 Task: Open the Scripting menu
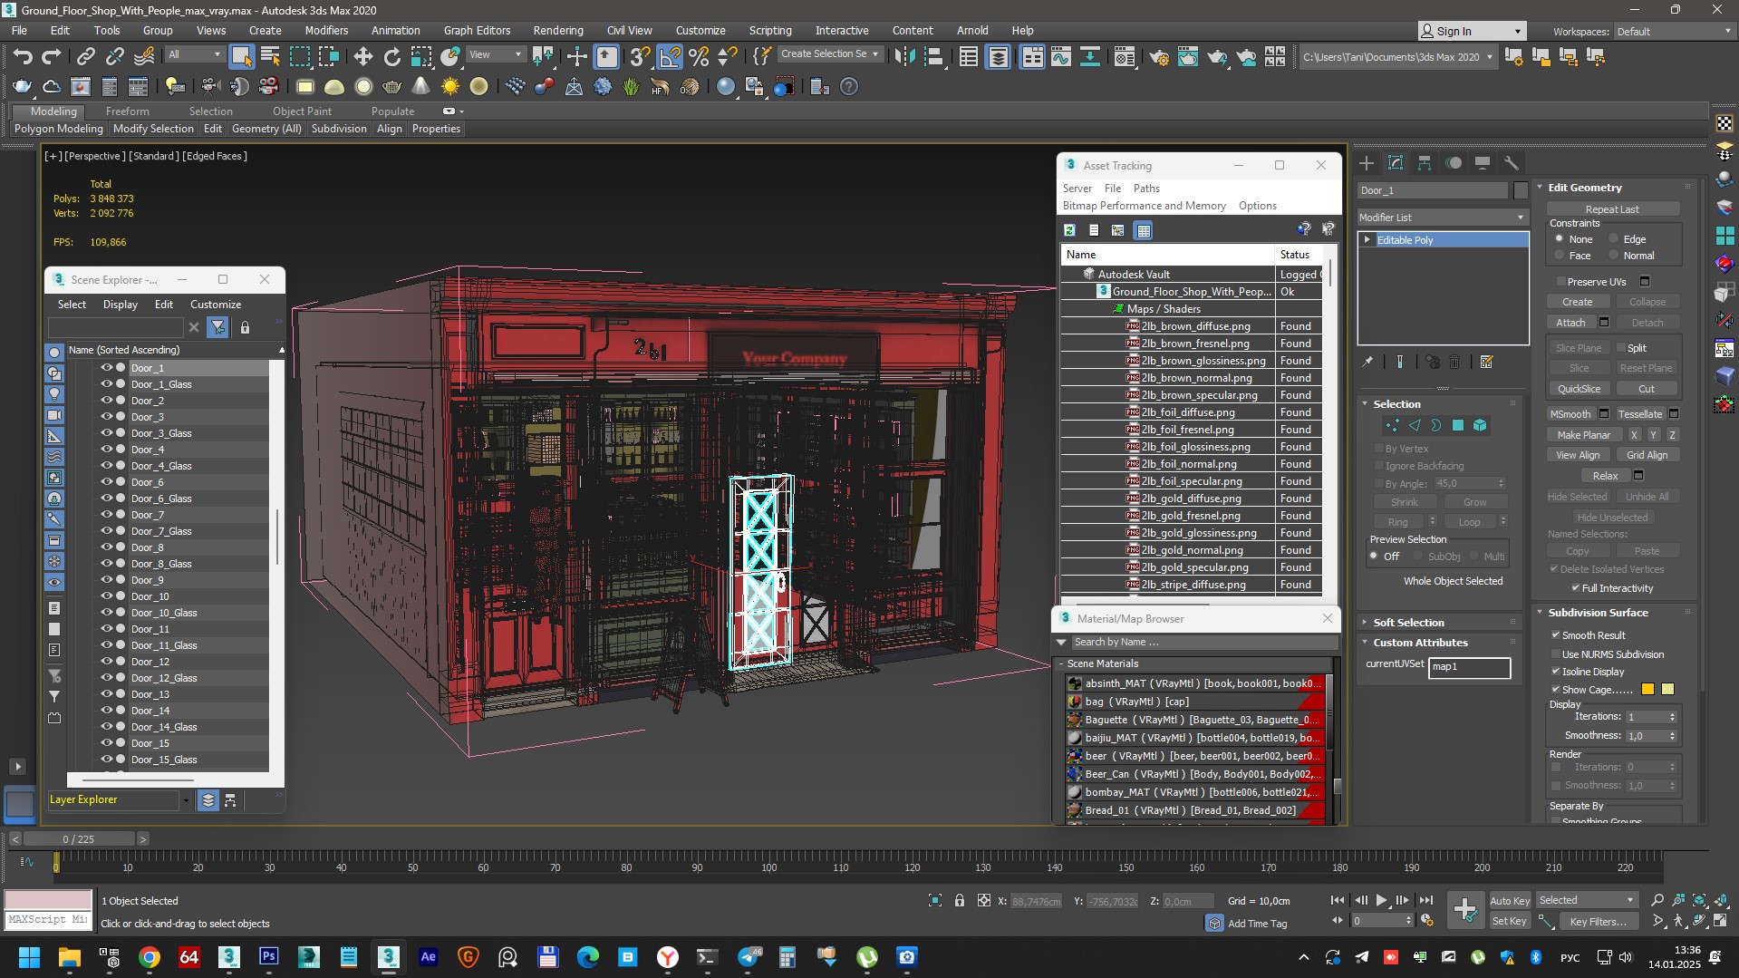[x=769, y=30]
